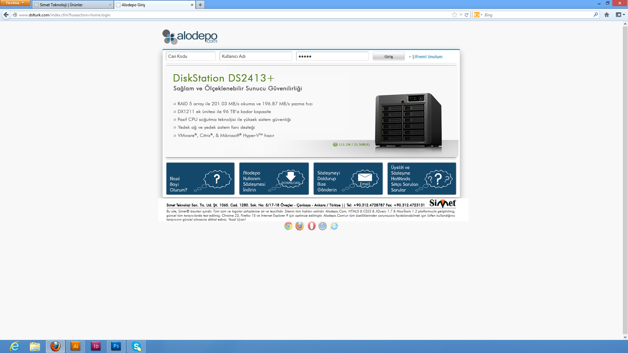
Task: Open Photoshop from the taskbar
Action: click(116, 346)
